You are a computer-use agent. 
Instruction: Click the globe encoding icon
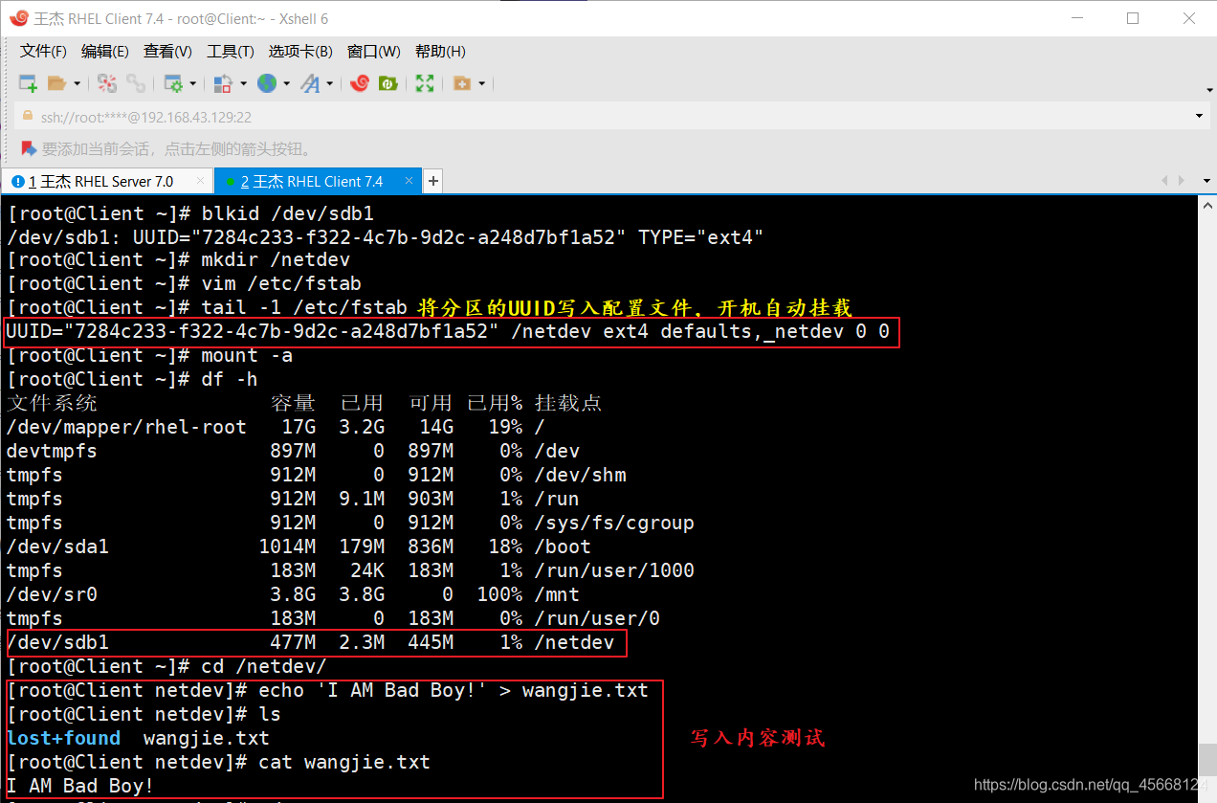[266, 84]
